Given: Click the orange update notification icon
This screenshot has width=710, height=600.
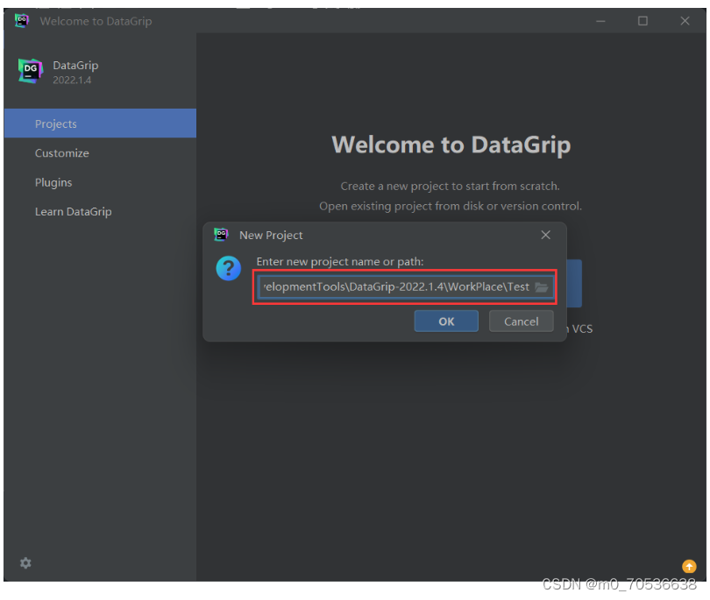Looking at the screenshot, I should 689,566.
